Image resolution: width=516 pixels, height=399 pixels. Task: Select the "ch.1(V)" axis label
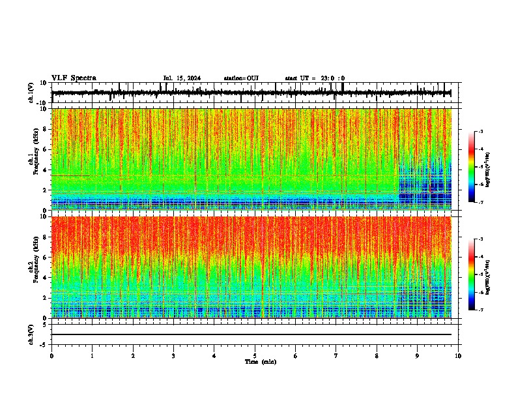(x=31, y=93)
